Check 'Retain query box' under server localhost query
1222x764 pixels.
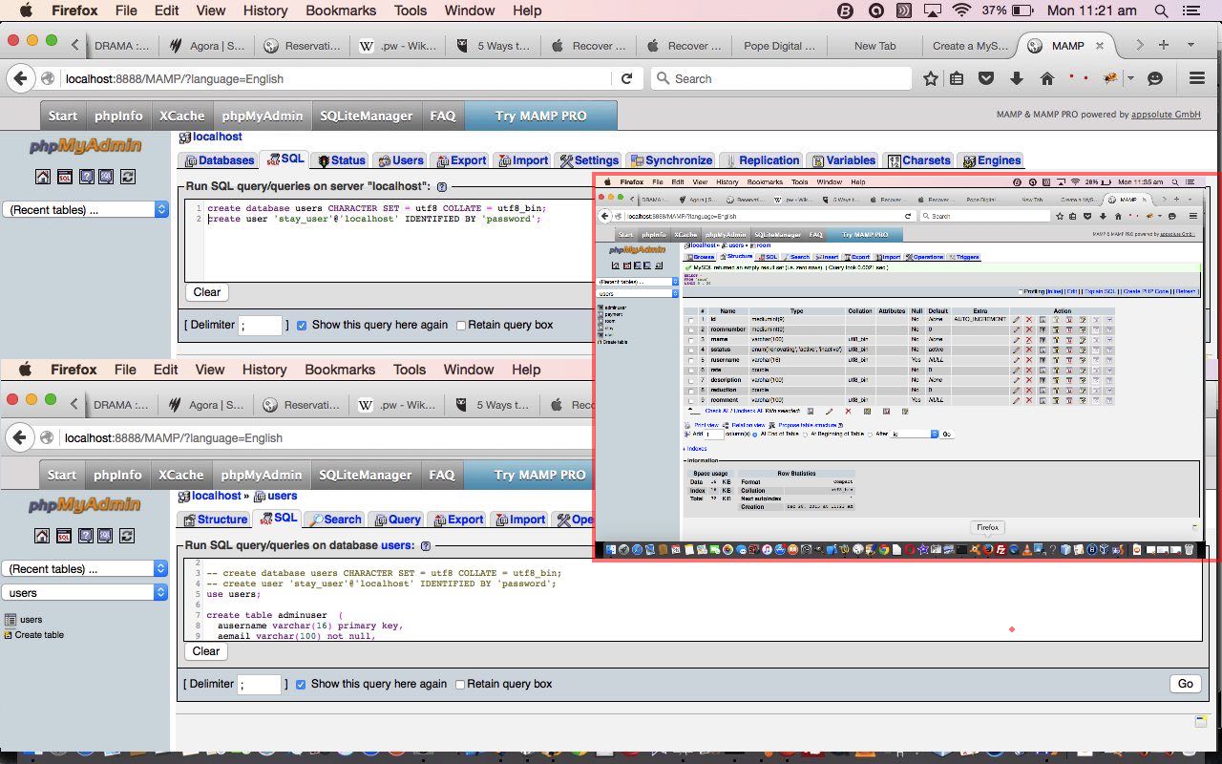point(461,325)
